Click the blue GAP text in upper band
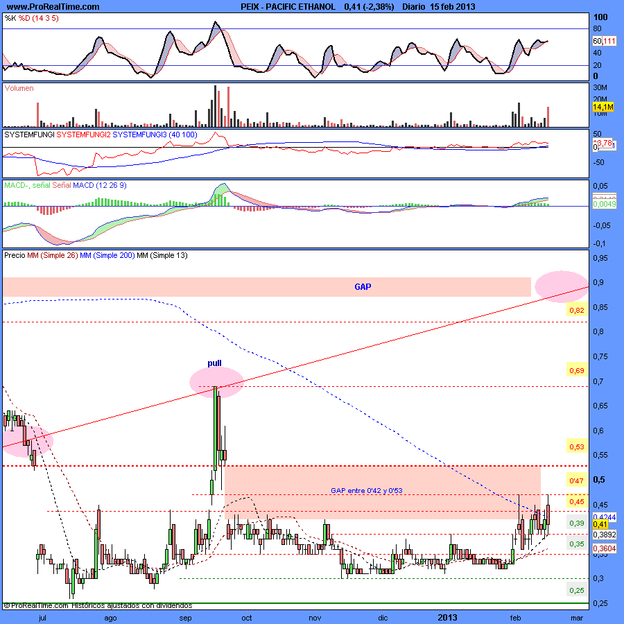 pyautogui.click(x=363, y=286)
